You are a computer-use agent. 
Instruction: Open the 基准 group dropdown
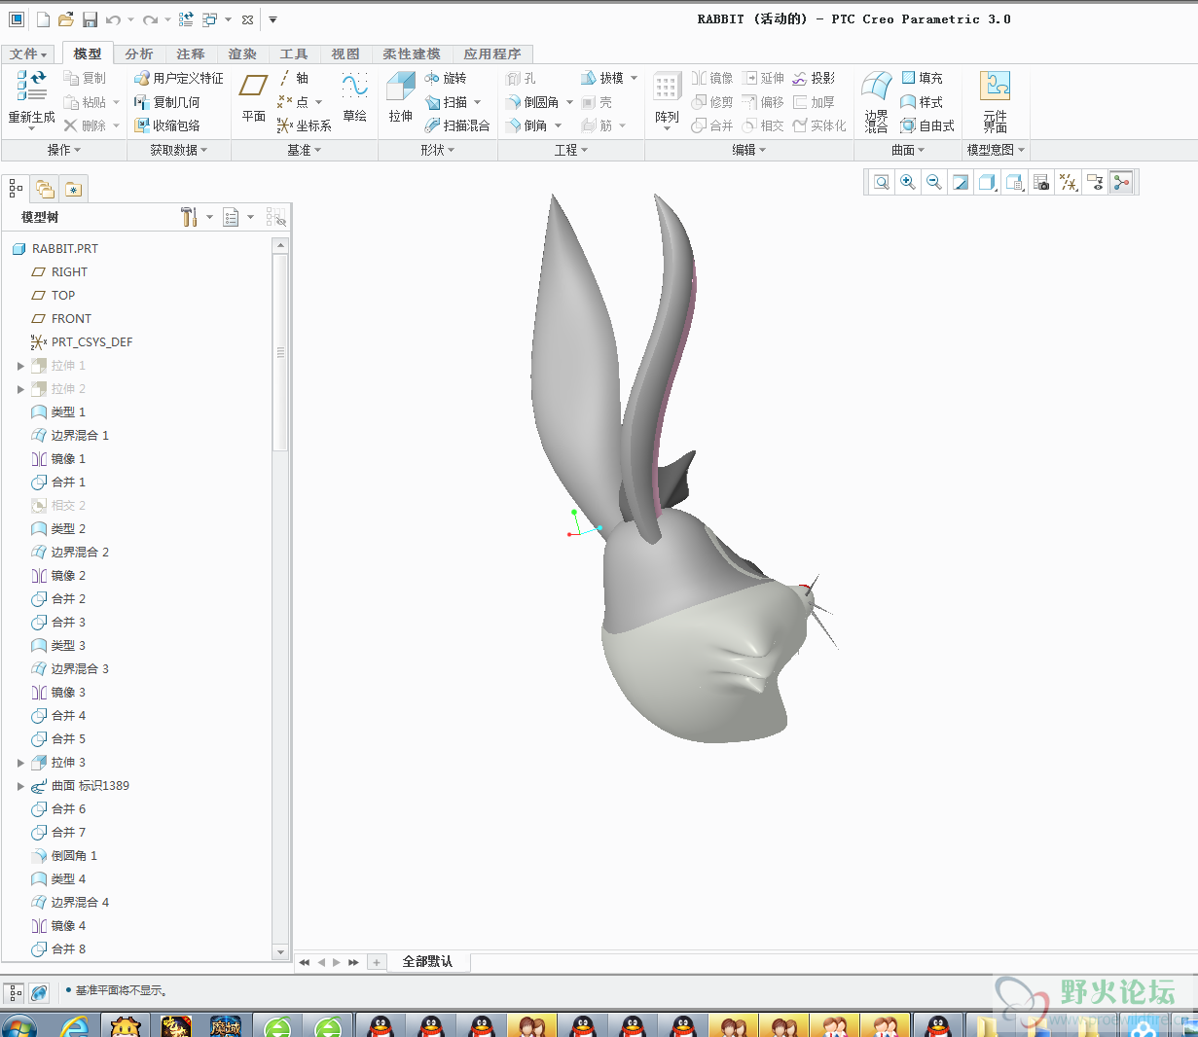click(305, 150)
